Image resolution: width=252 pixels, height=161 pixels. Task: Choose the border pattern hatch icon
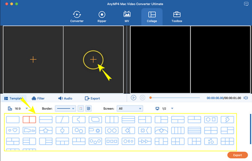pyautogui.click(x=88, y=108)
